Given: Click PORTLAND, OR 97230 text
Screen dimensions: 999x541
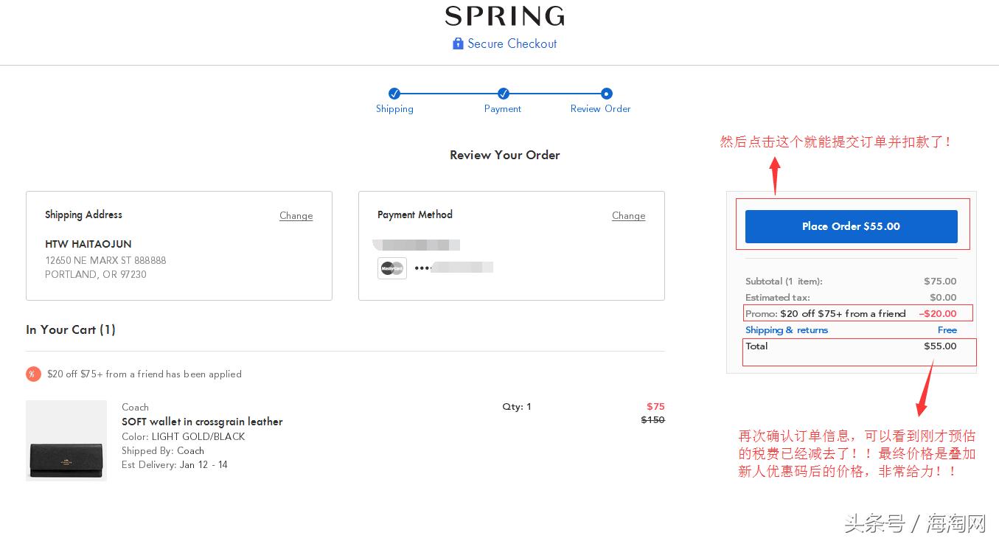Looking at the screenshot, I should pos(96,274).
